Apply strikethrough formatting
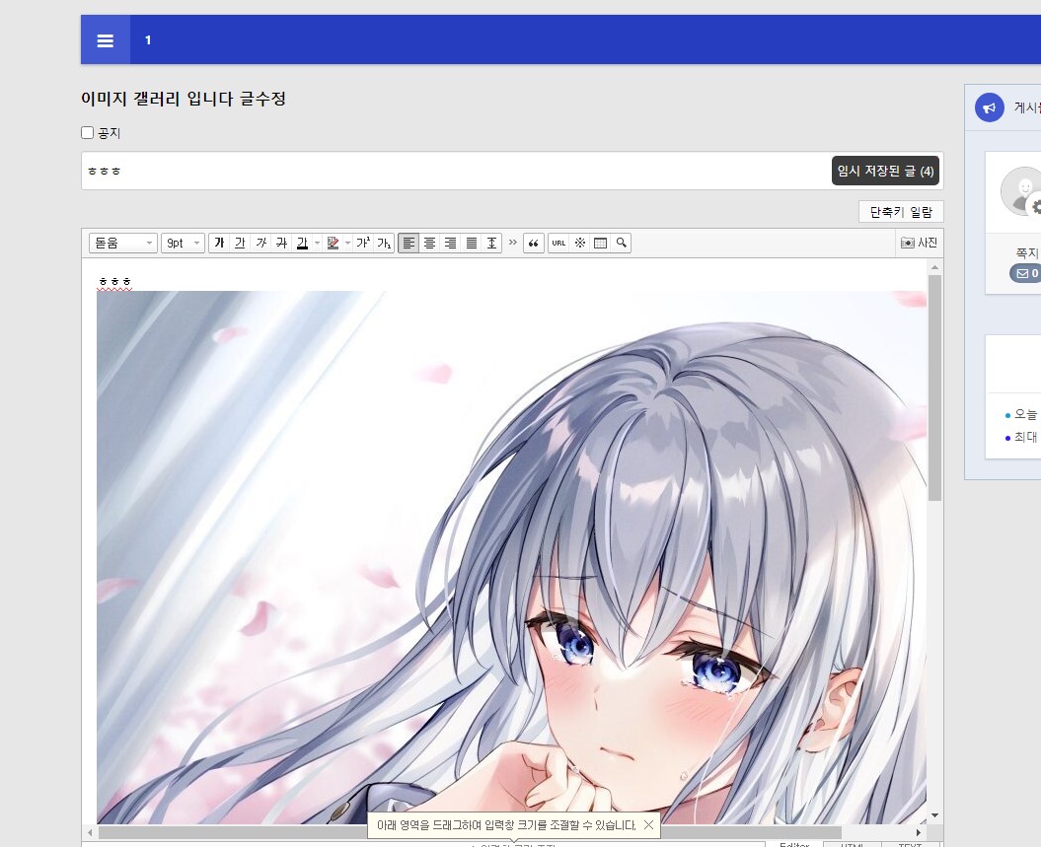Screen dimensions: 1041x847 (x=281, y=243)
